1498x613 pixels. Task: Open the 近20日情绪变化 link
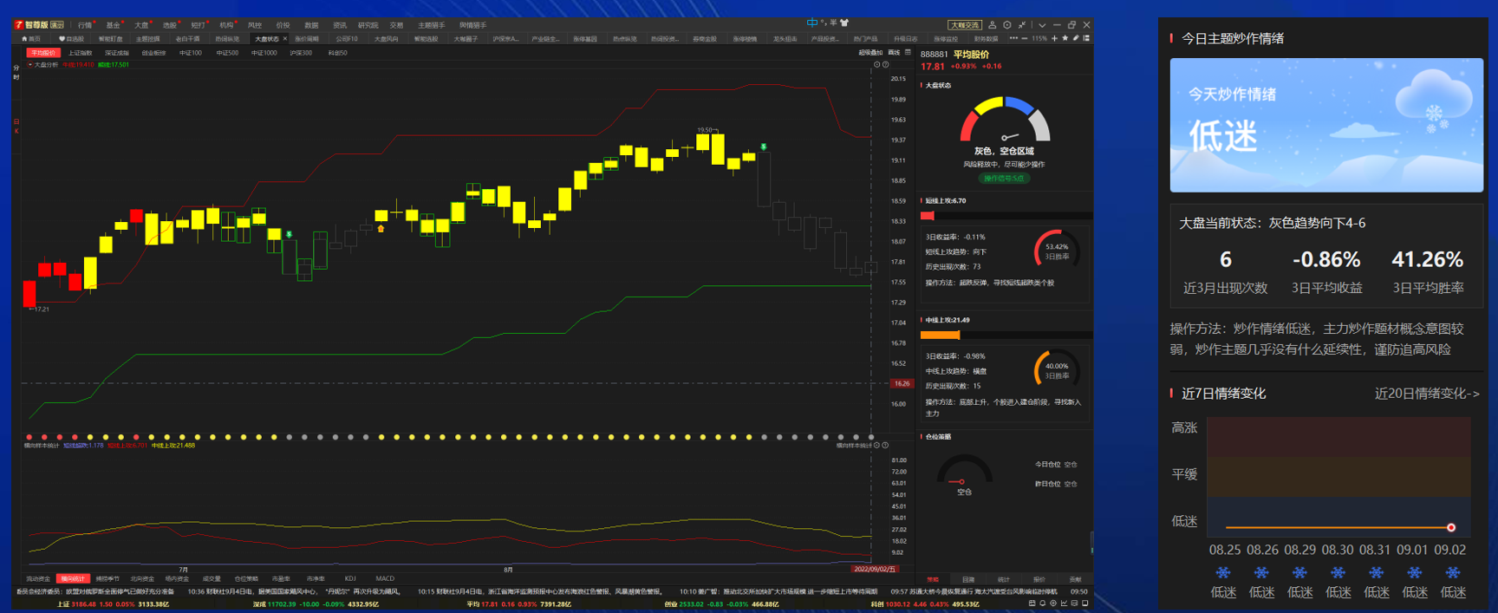coord(1427,394)
